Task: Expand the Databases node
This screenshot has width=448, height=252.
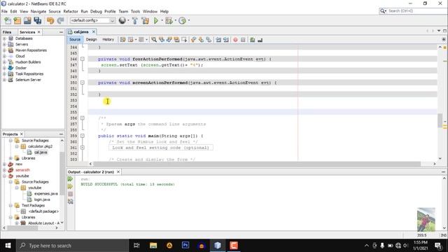Action: (4, 38)
